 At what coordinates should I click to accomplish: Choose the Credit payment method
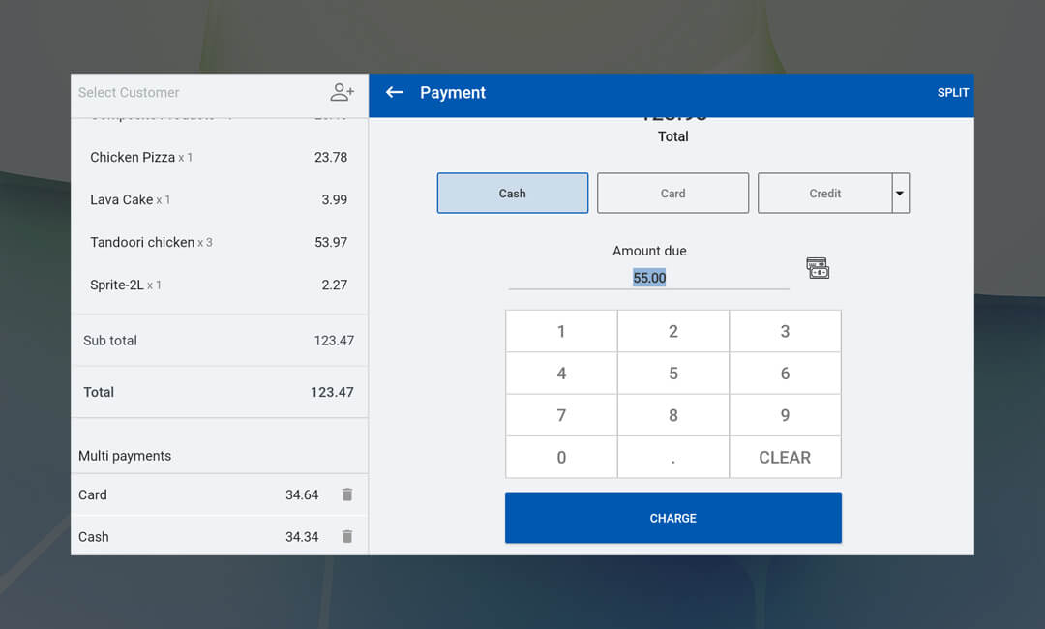point(824,194)
